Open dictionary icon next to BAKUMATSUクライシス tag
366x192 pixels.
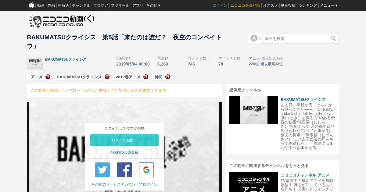(x=107, y=77)
